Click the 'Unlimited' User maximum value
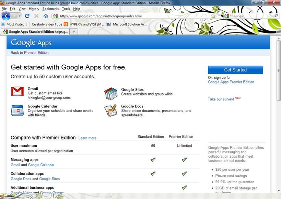The image size is (281, 199). 184,146
